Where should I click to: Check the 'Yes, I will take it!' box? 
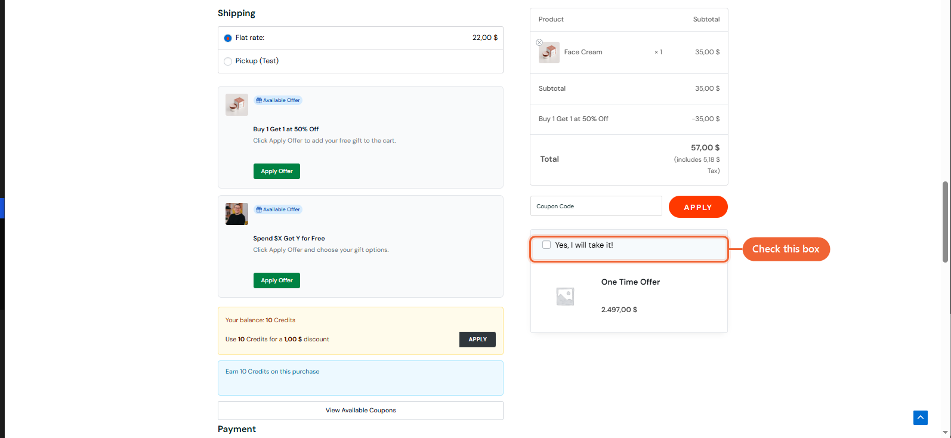tap(546, 245)
